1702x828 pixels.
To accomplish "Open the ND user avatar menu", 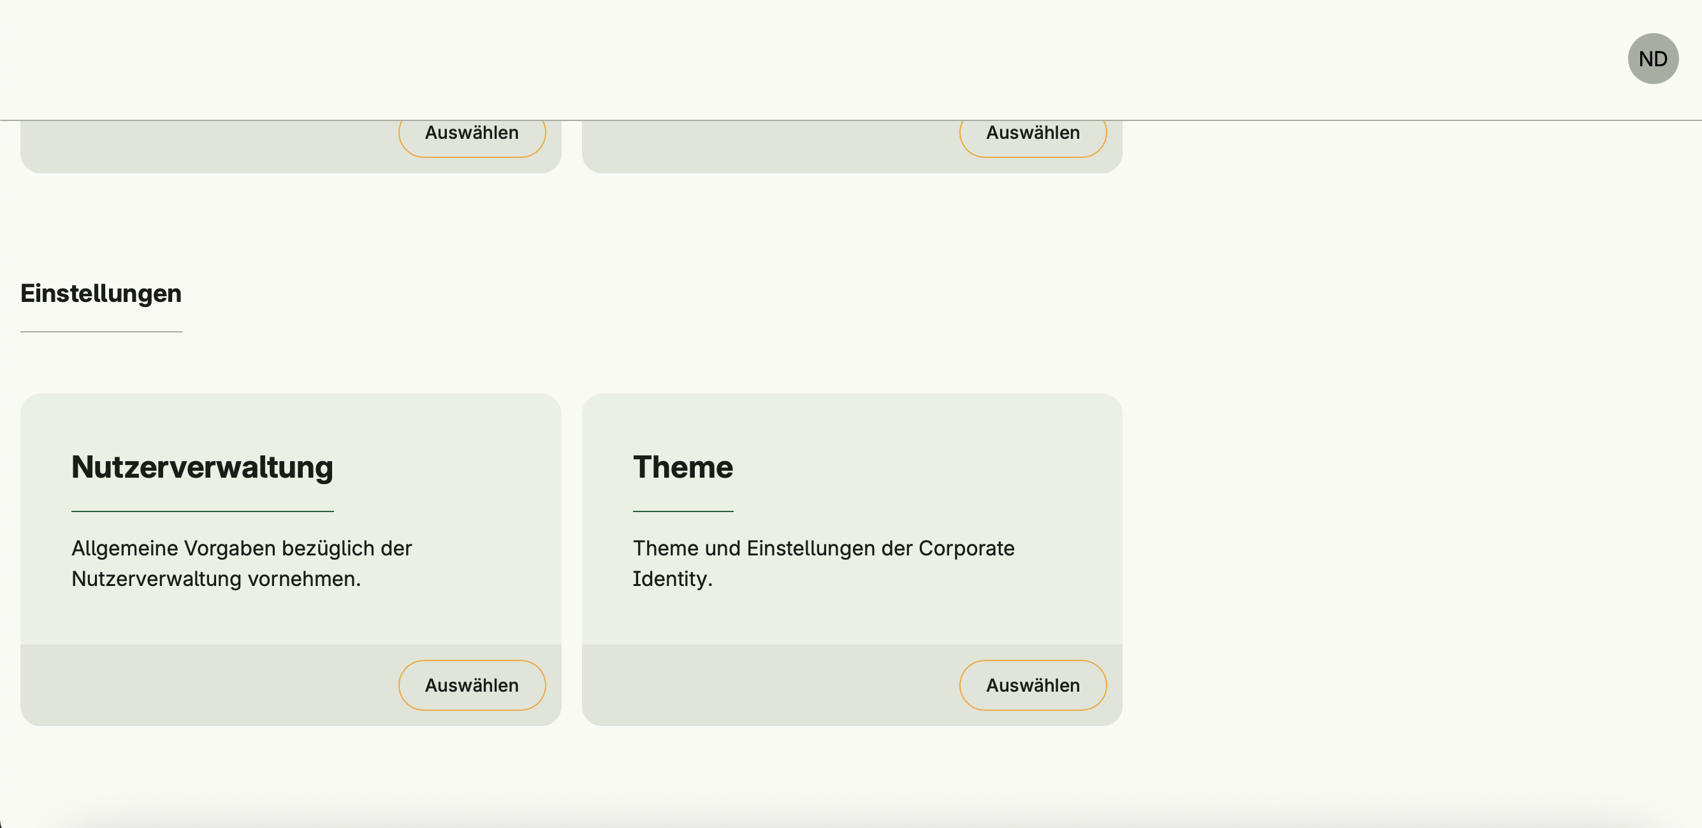I will pyautogui.click(x=1652, y=59).
